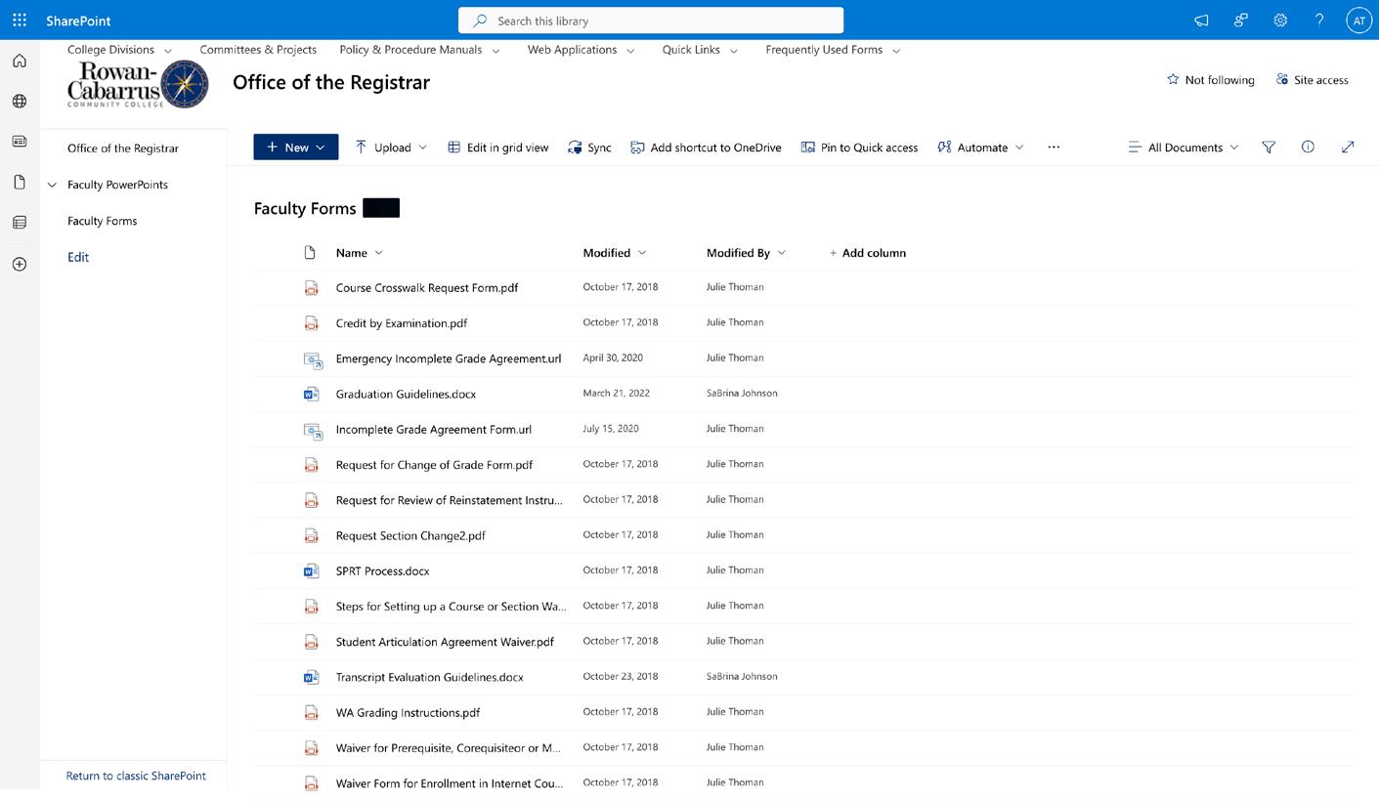Image resolution: width=1379 pixels, height=801 pixels.
Task: Open Transcript Evaluation Guidelines.docx
Action: click(429, 677)
